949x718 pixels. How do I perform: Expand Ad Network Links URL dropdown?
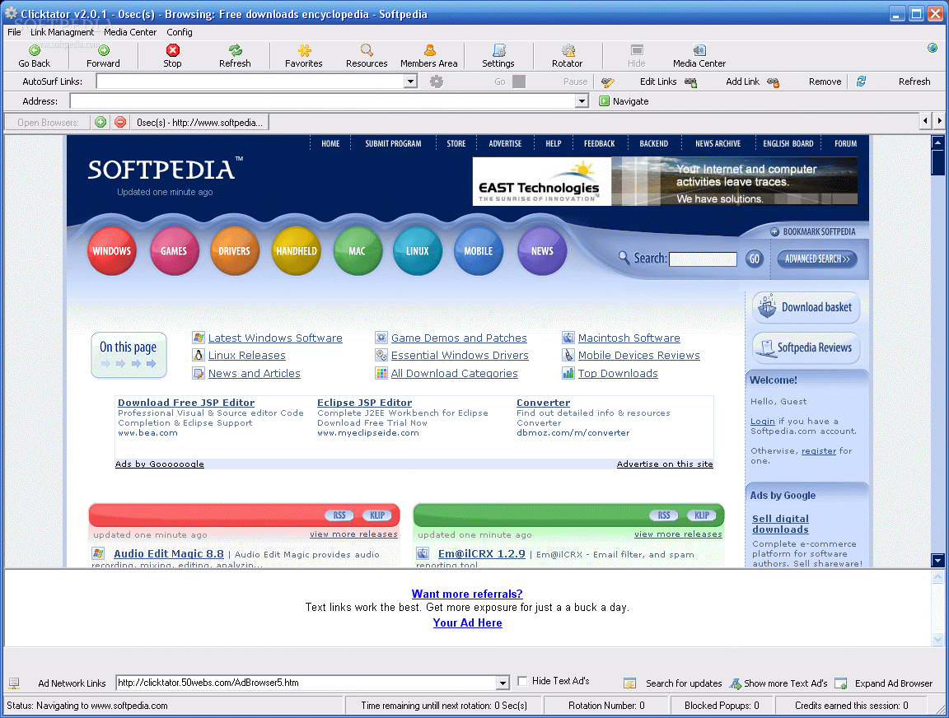pos(503,683)
